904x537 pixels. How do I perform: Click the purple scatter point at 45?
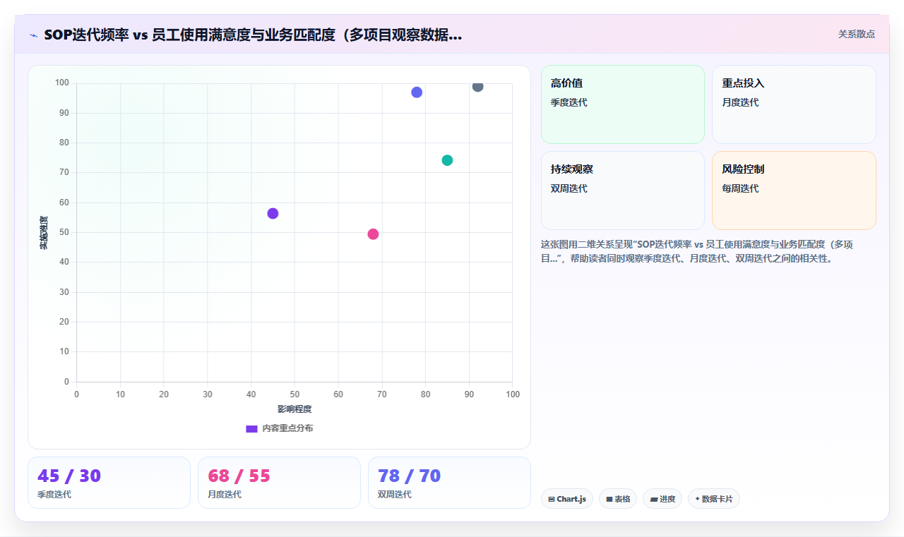273,213
